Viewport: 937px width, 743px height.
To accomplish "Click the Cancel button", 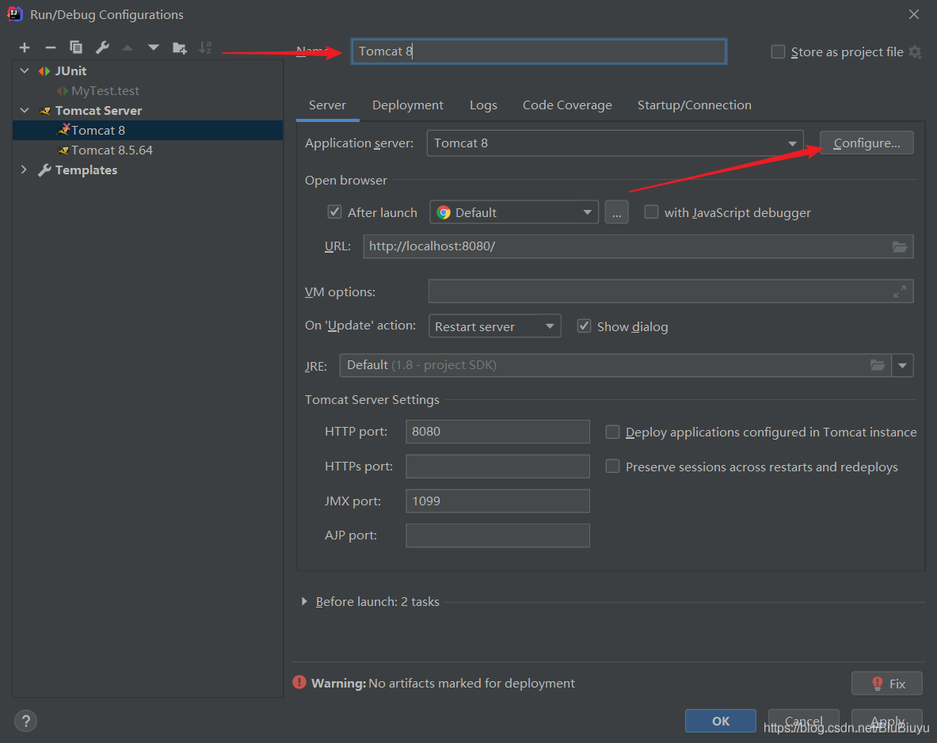I will [x=804, y=721].
